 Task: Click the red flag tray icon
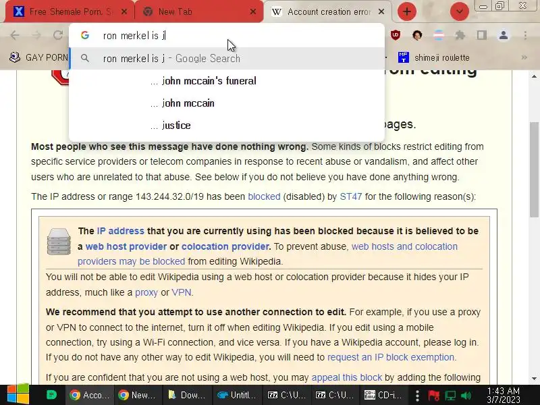pos(433,396)
